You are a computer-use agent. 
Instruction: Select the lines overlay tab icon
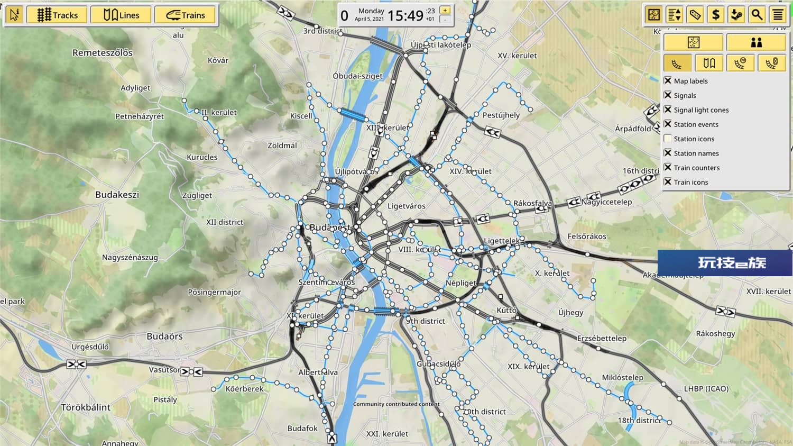(709, 63)
